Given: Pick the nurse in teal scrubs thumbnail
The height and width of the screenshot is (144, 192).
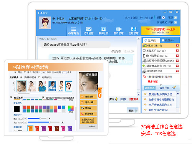Looking at the screenshot, I should pyautogui.click(x=42, y=86).
